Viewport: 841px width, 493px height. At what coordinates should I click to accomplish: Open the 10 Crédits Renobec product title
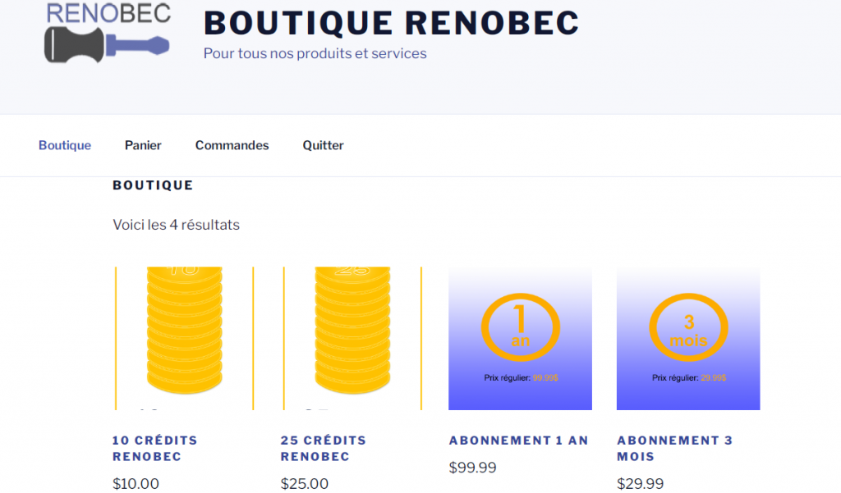154,448
